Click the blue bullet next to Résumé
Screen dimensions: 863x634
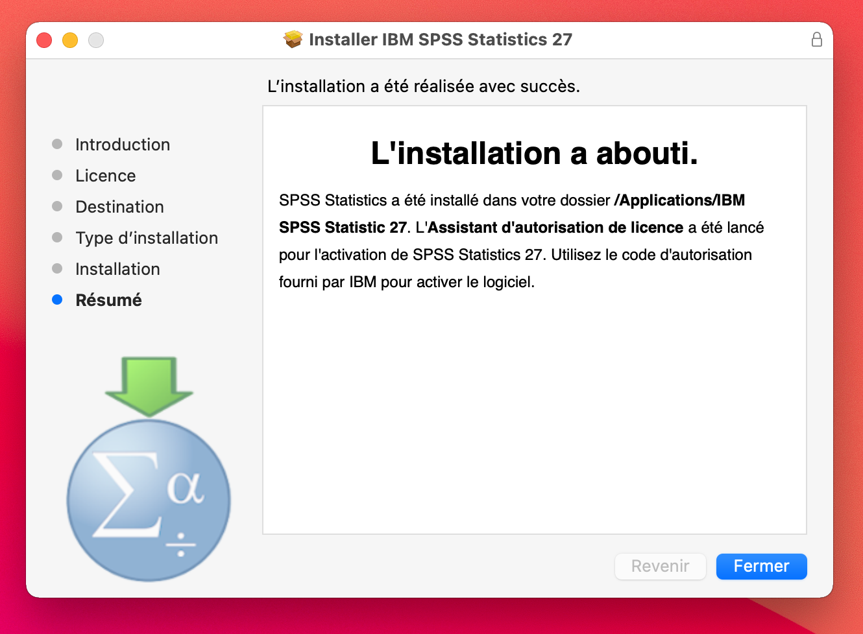(x=57, y=299)
